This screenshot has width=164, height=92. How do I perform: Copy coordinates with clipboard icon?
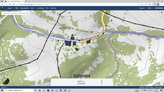88,76
